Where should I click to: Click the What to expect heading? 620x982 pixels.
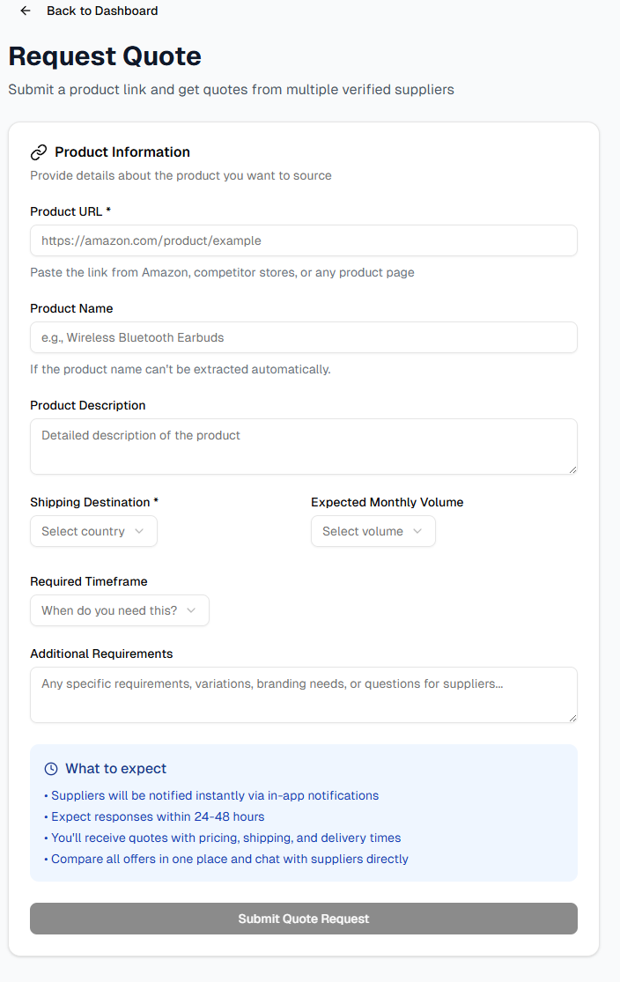pos(115,769)
